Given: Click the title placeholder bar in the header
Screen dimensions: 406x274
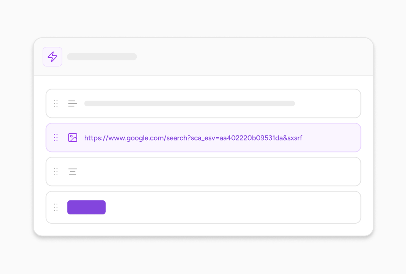Looking at the screenshot, I should click(101, 57).
